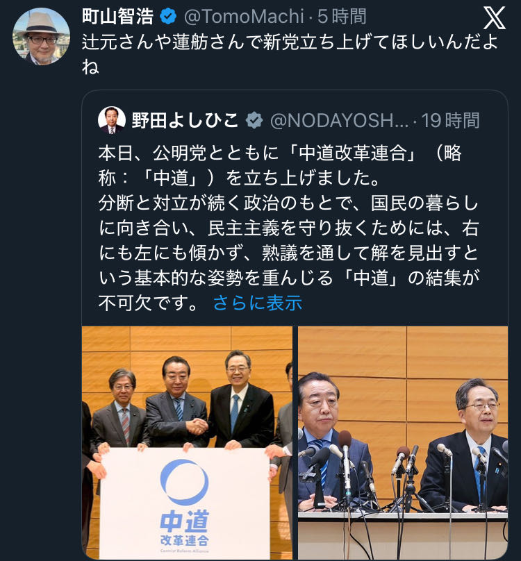Click the 町山智浩 display name
Image resolution: width=521 pixels, height=561 pixels.
[x=118, y=17]
